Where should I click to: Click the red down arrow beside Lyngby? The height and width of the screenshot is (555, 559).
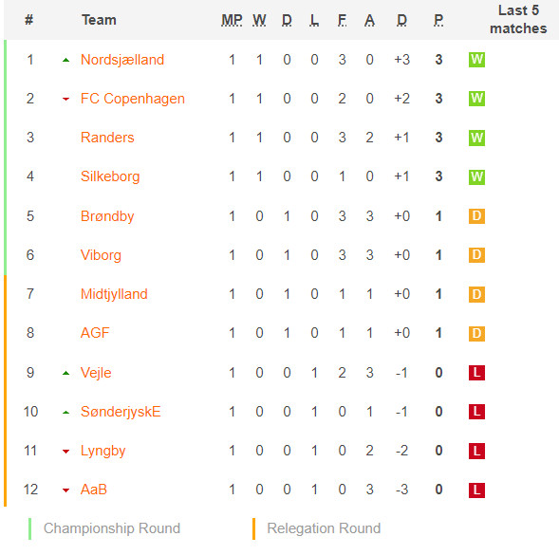tap(65, 452)
